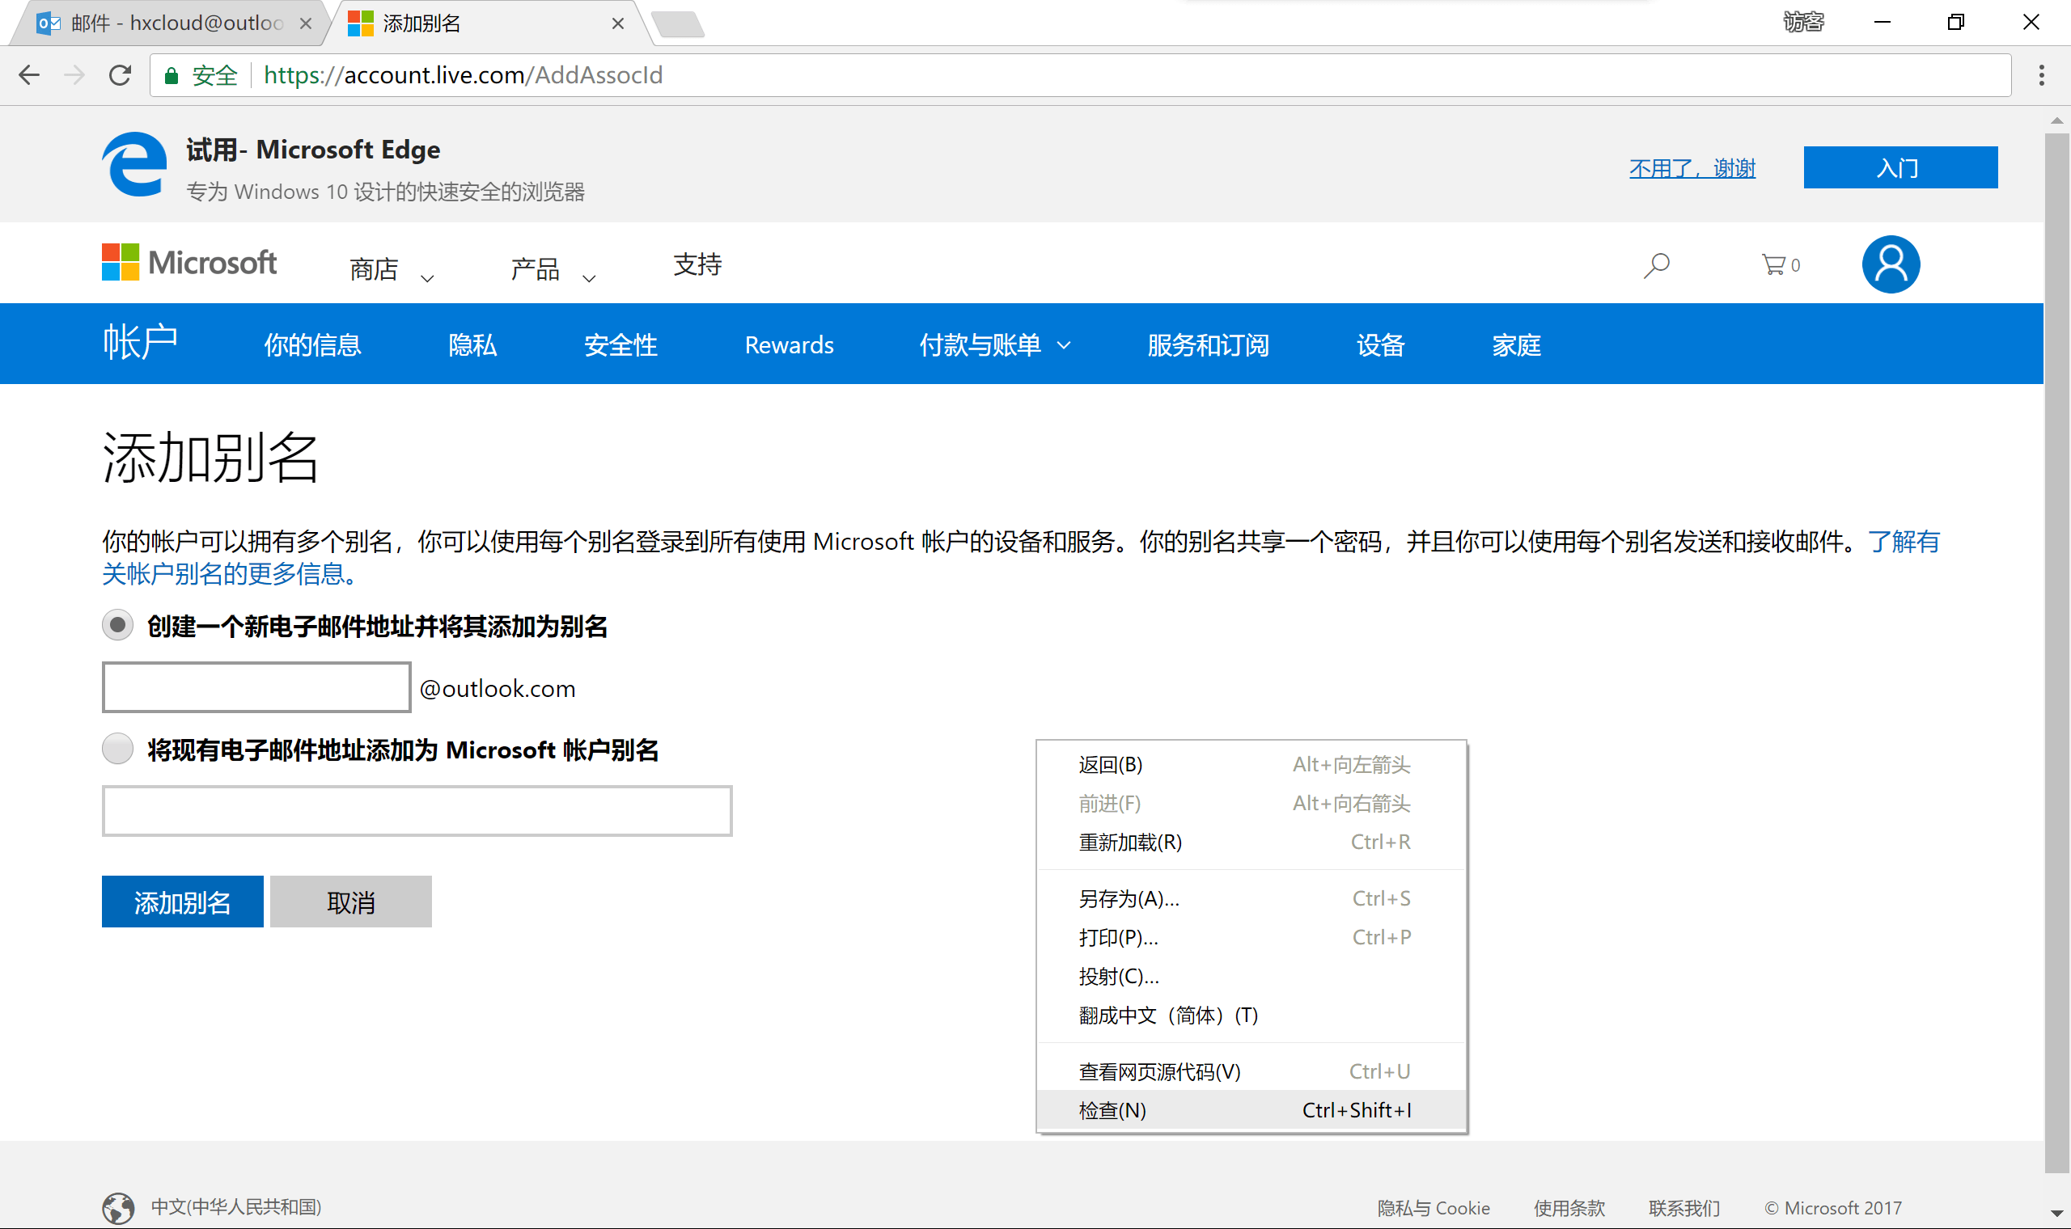2071x1229 pixels.
Task: Click the new alias @outlook.com input field
Action: pos(256,687)
